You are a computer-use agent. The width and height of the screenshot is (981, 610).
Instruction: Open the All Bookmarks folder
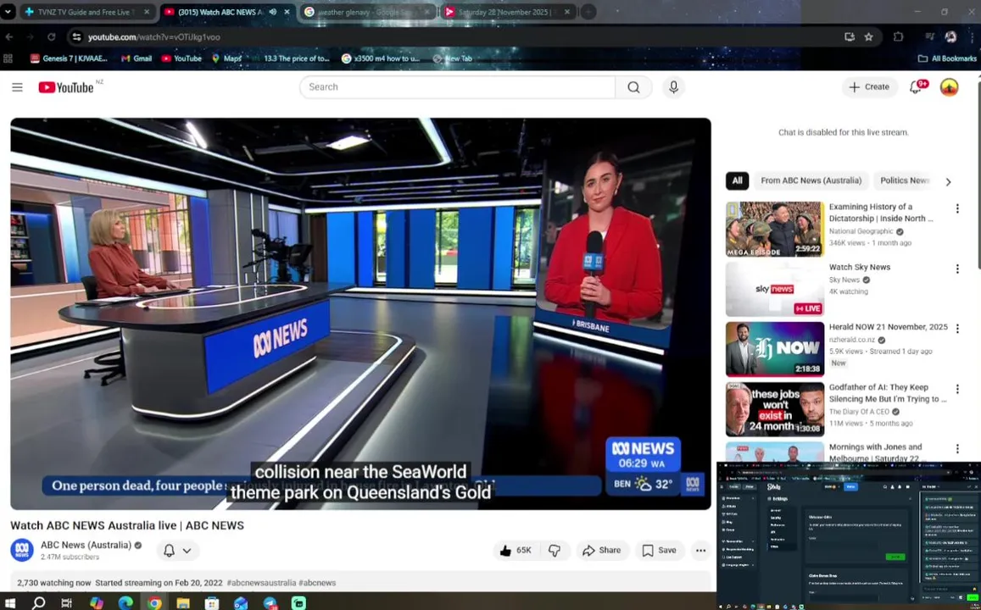click(946, 58)
